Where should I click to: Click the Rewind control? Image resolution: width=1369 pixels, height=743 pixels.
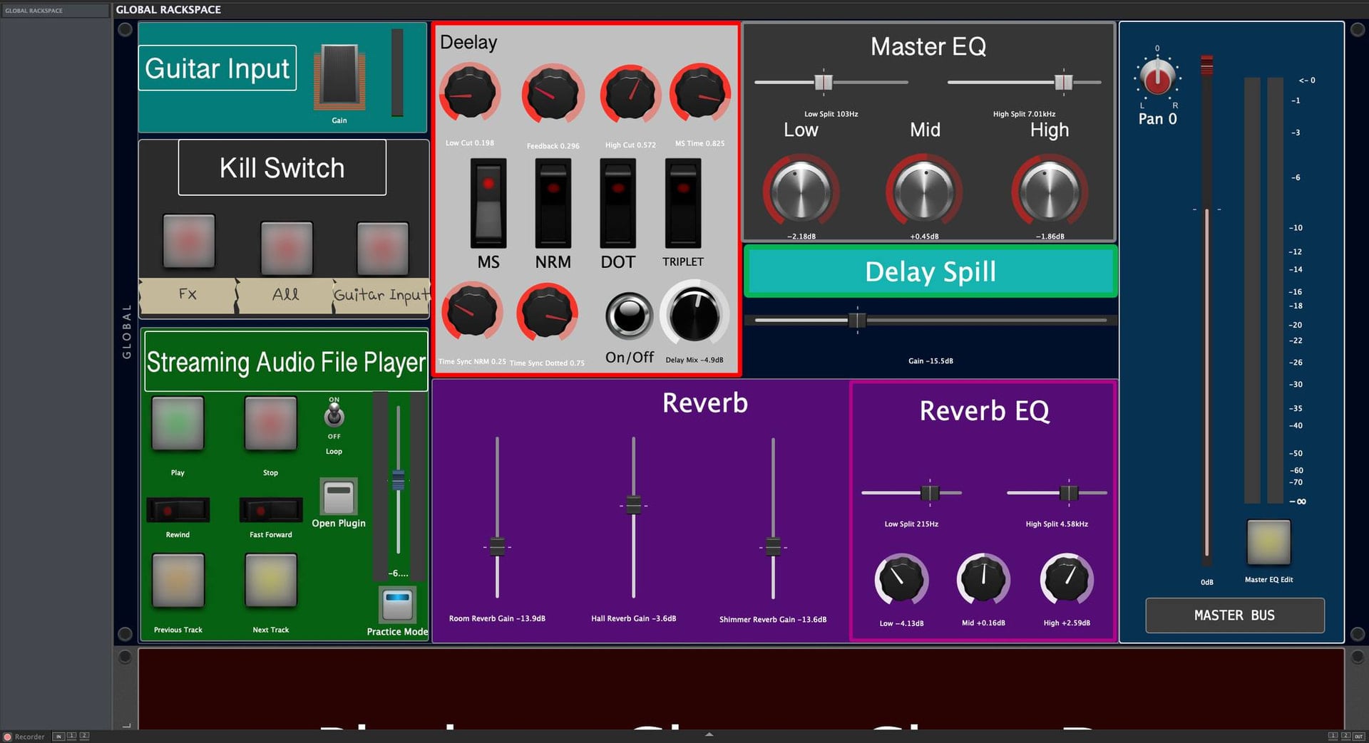[x=178, y=510]
